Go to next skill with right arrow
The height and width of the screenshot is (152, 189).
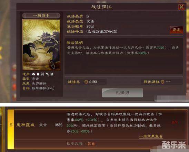pyautogui.click(x=58, y=16)
